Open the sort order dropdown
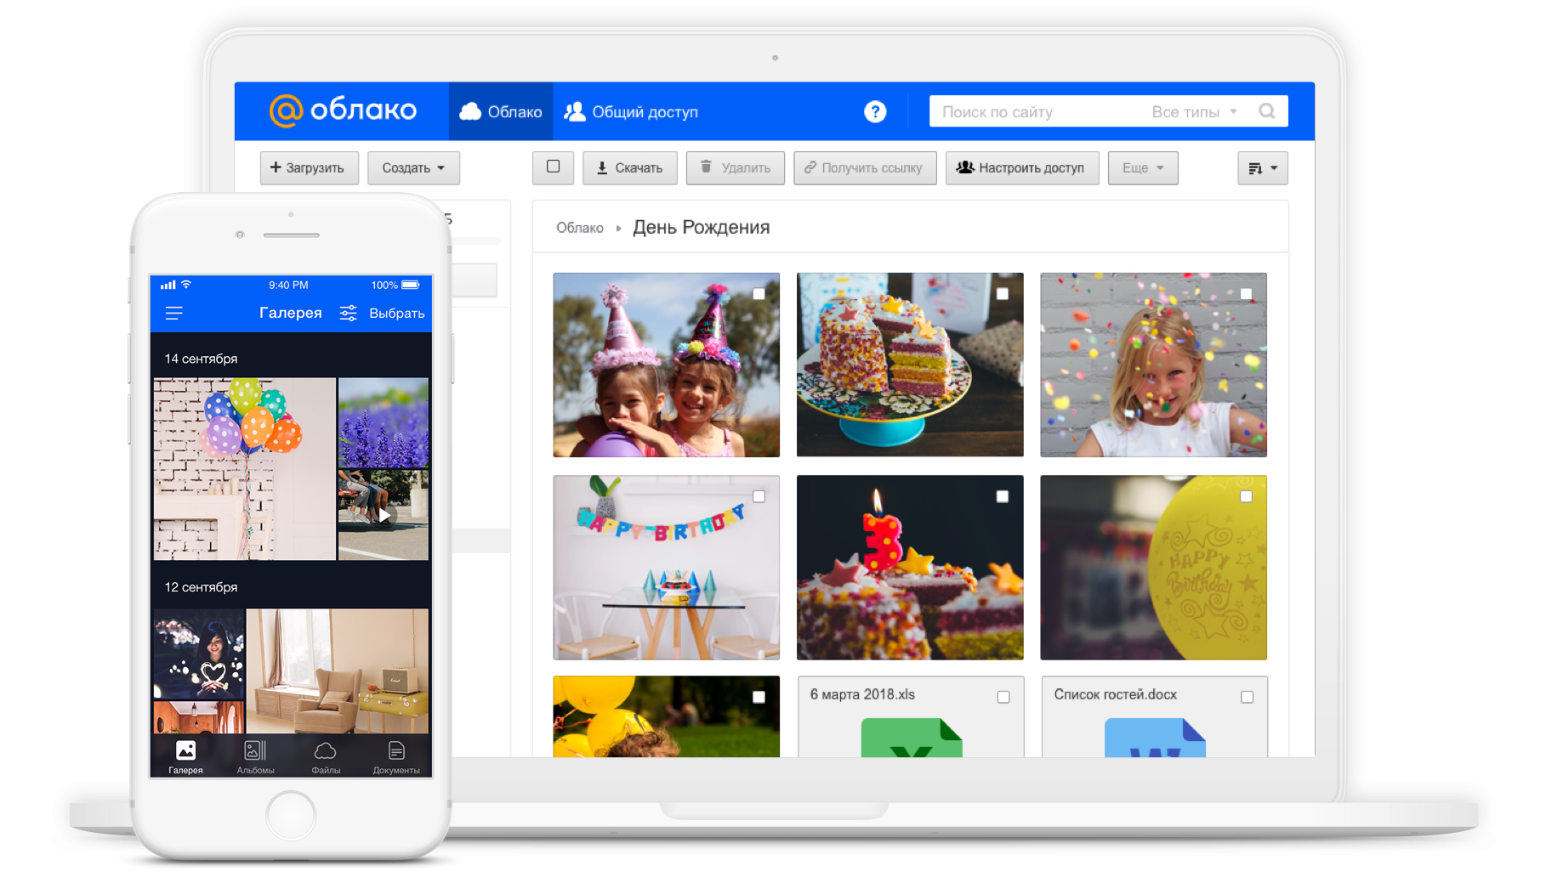 1262,168
